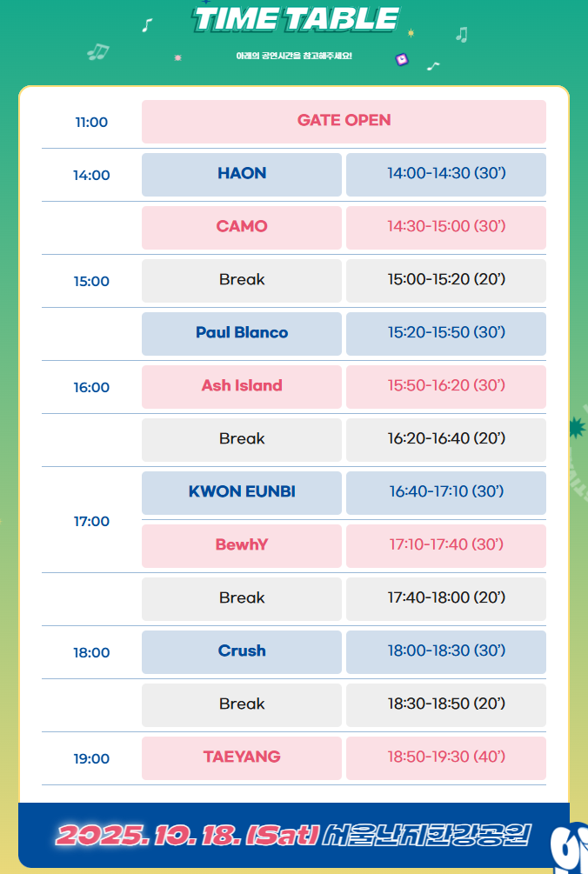Image resolution: width=588 pixels, height=874 pixels.
Task: Select CAMO in the lineup
Action: [242, 227]
